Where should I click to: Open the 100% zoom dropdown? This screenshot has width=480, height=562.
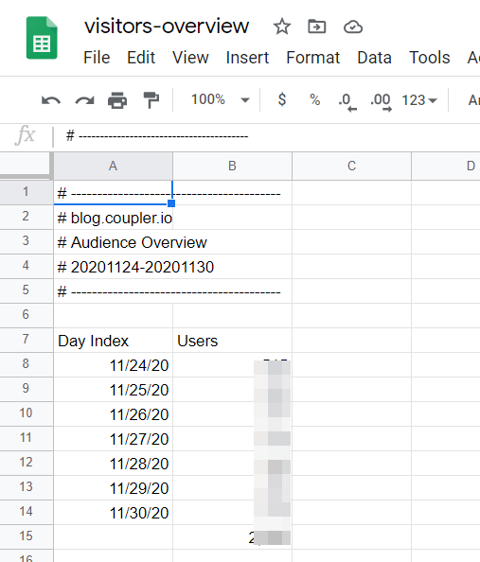pyautogui.click(x=221, y=99)
